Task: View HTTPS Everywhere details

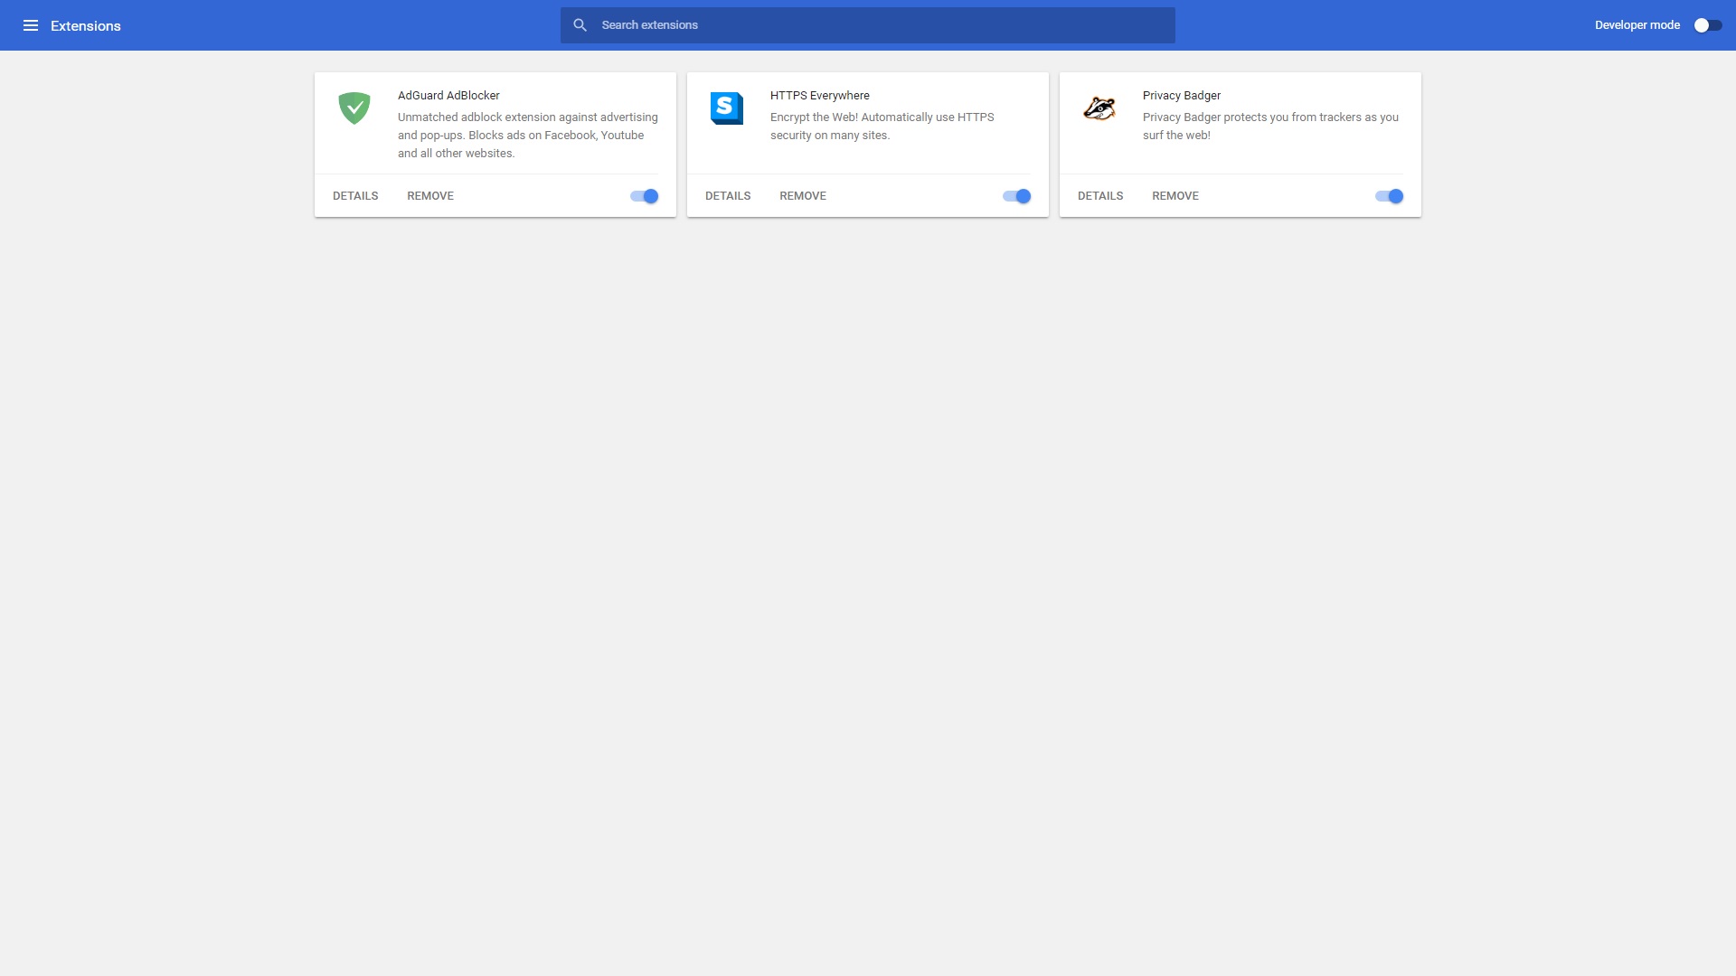Action: coord(728,196)
